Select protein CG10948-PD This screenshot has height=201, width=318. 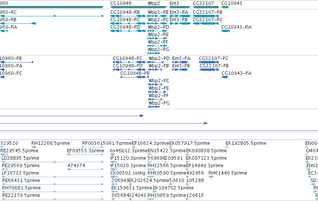click(128, 66)
